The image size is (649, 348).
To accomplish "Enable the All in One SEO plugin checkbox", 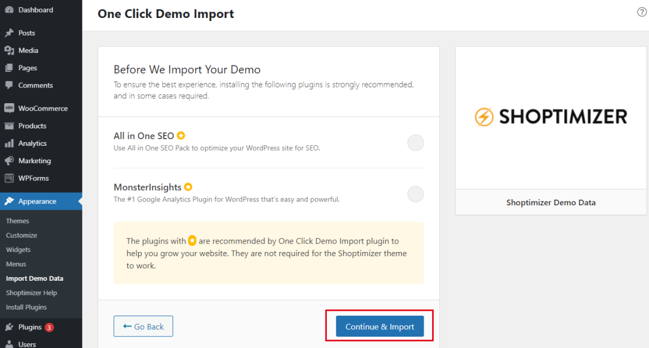I will pos(415,143).
